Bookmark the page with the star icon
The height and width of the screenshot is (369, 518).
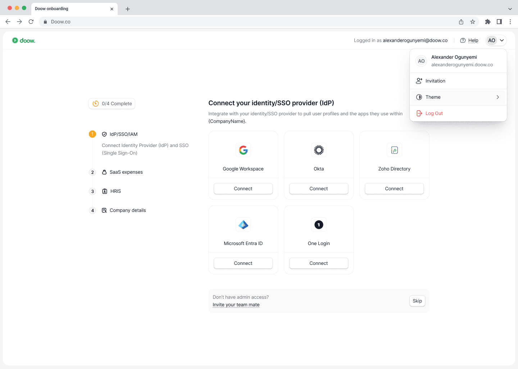point(473,22)
